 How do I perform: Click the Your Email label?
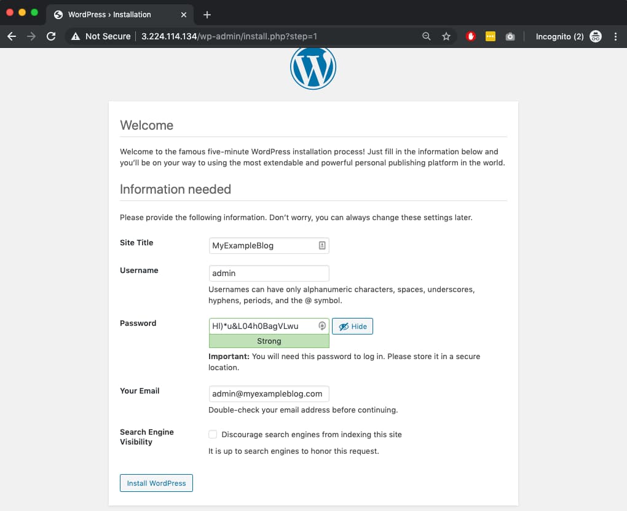pyautogui.click(x=140, y=390)
